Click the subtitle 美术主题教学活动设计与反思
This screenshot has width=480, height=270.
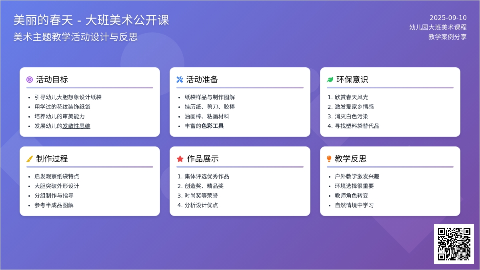76,37
